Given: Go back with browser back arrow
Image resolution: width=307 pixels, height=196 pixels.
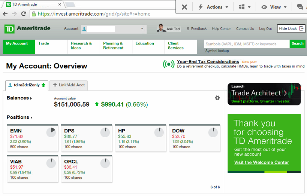Looking at the screenshot, I should click(x=5, y=14).
